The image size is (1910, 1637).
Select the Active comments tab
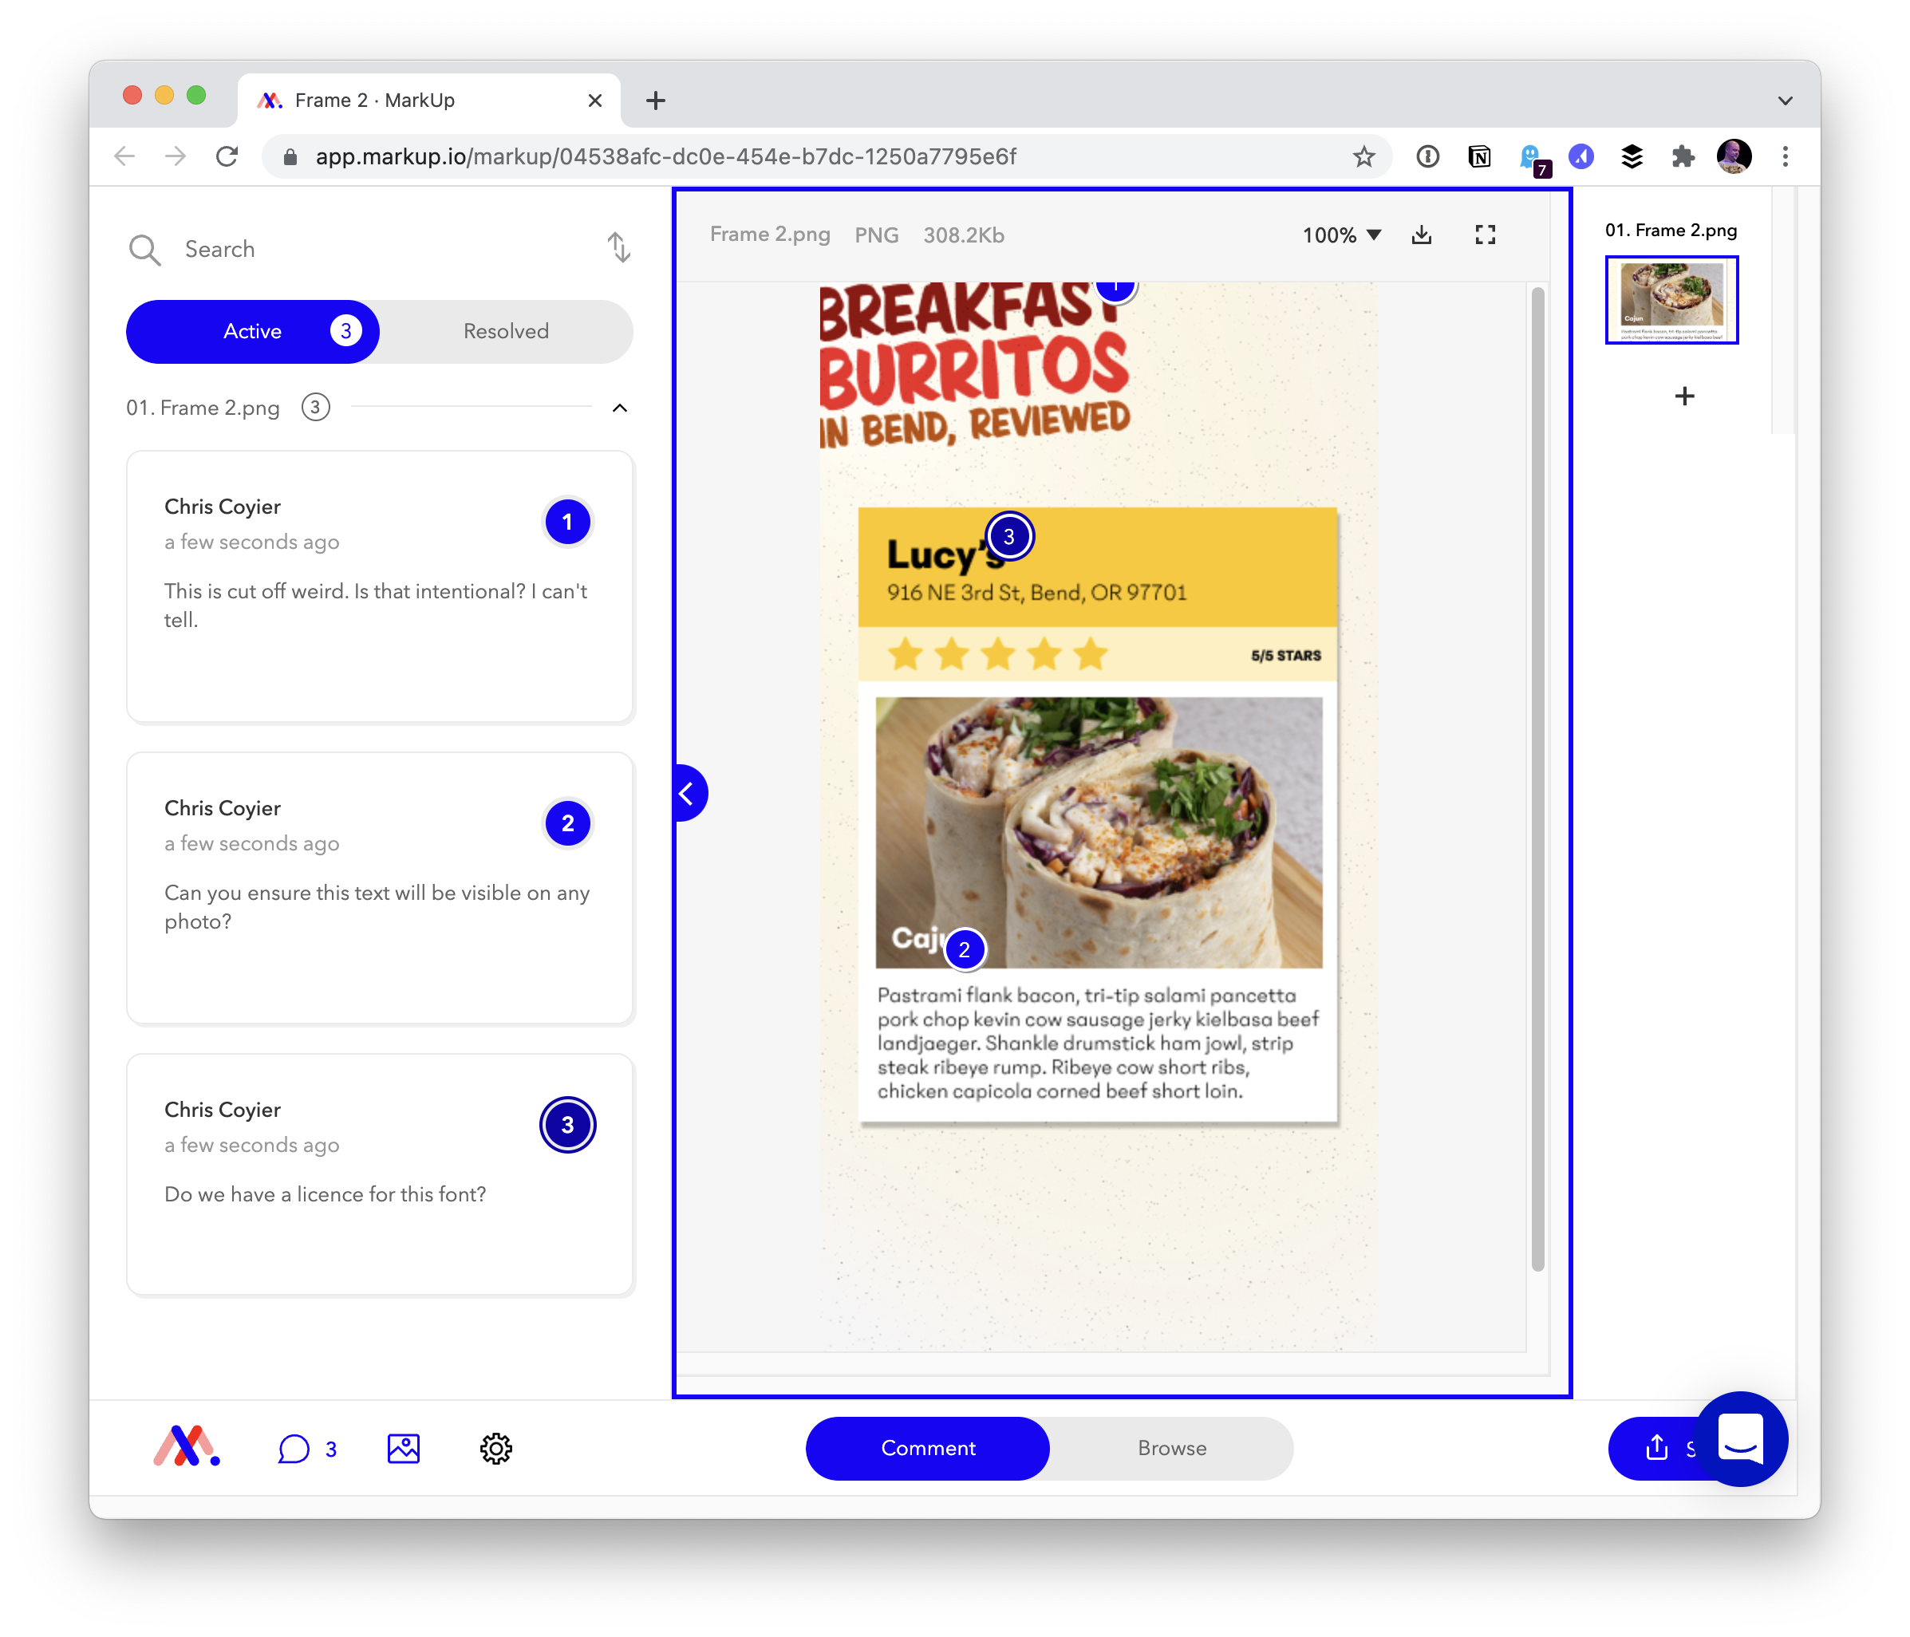coord(253,331)
